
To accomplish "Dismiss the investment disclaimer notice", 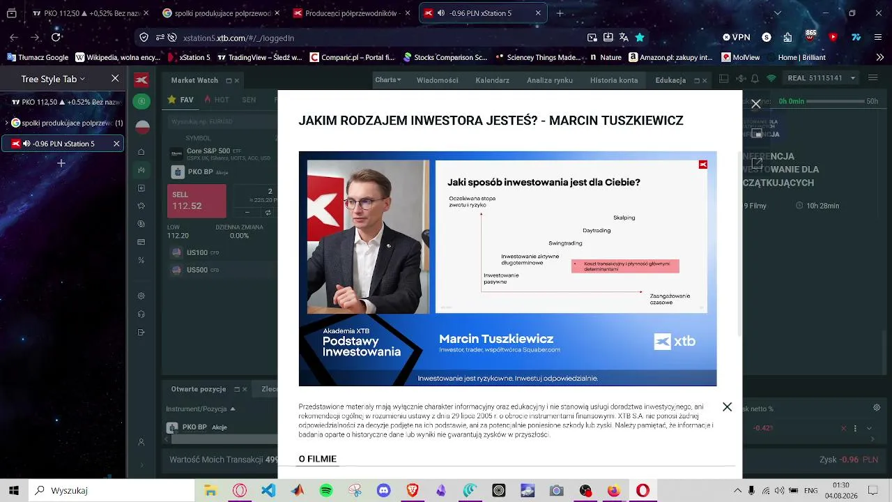I will pos(727,407).
